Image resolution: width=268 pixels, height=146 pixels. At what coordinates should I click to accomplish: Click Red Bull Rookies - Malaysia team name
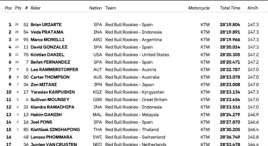pyautogui.click(x=132, y=115)
